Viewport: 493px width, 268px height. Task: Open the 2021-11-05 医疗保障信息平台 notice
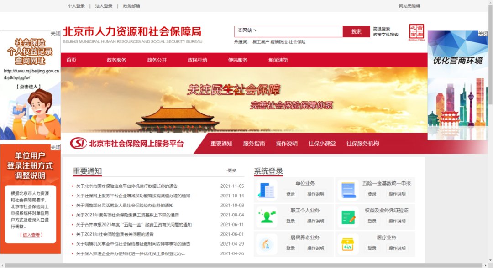[x=127, y=186]
